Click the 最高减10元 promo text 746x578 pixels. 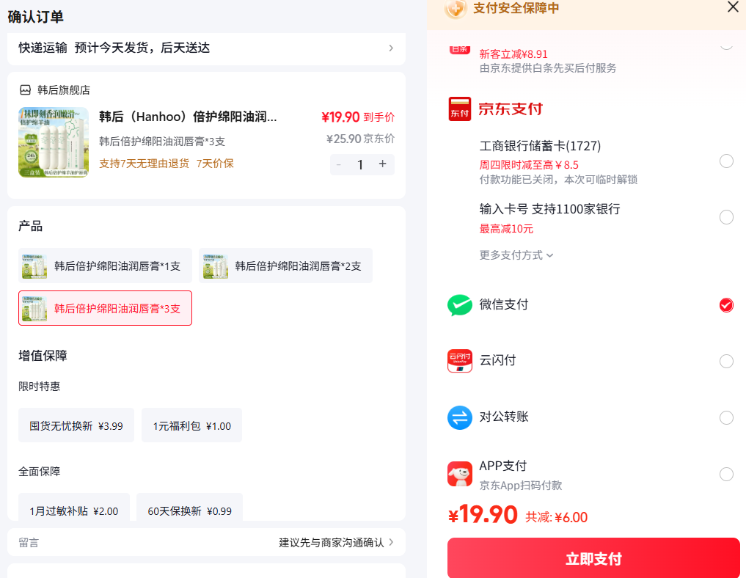point(506,229)
